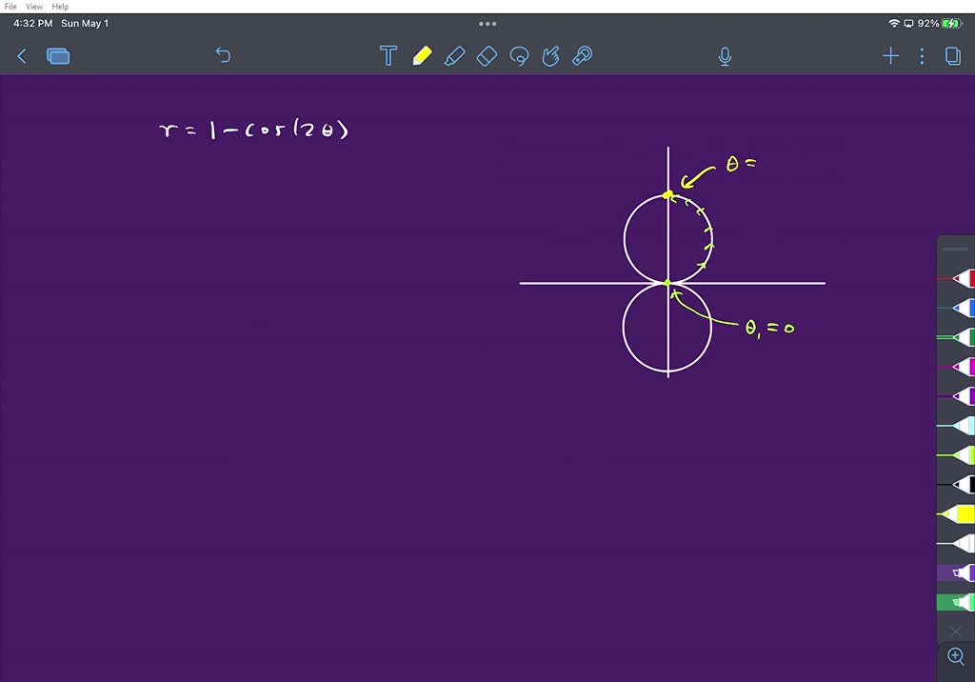Viewport: 975px width, 682px height.
Task: Open the zoom magnifier tool
Action: (x=956, y=656)
